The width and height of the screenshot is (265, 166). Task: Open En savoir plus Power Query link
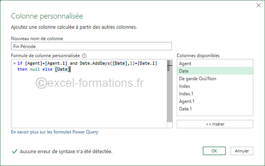point(55,132)
